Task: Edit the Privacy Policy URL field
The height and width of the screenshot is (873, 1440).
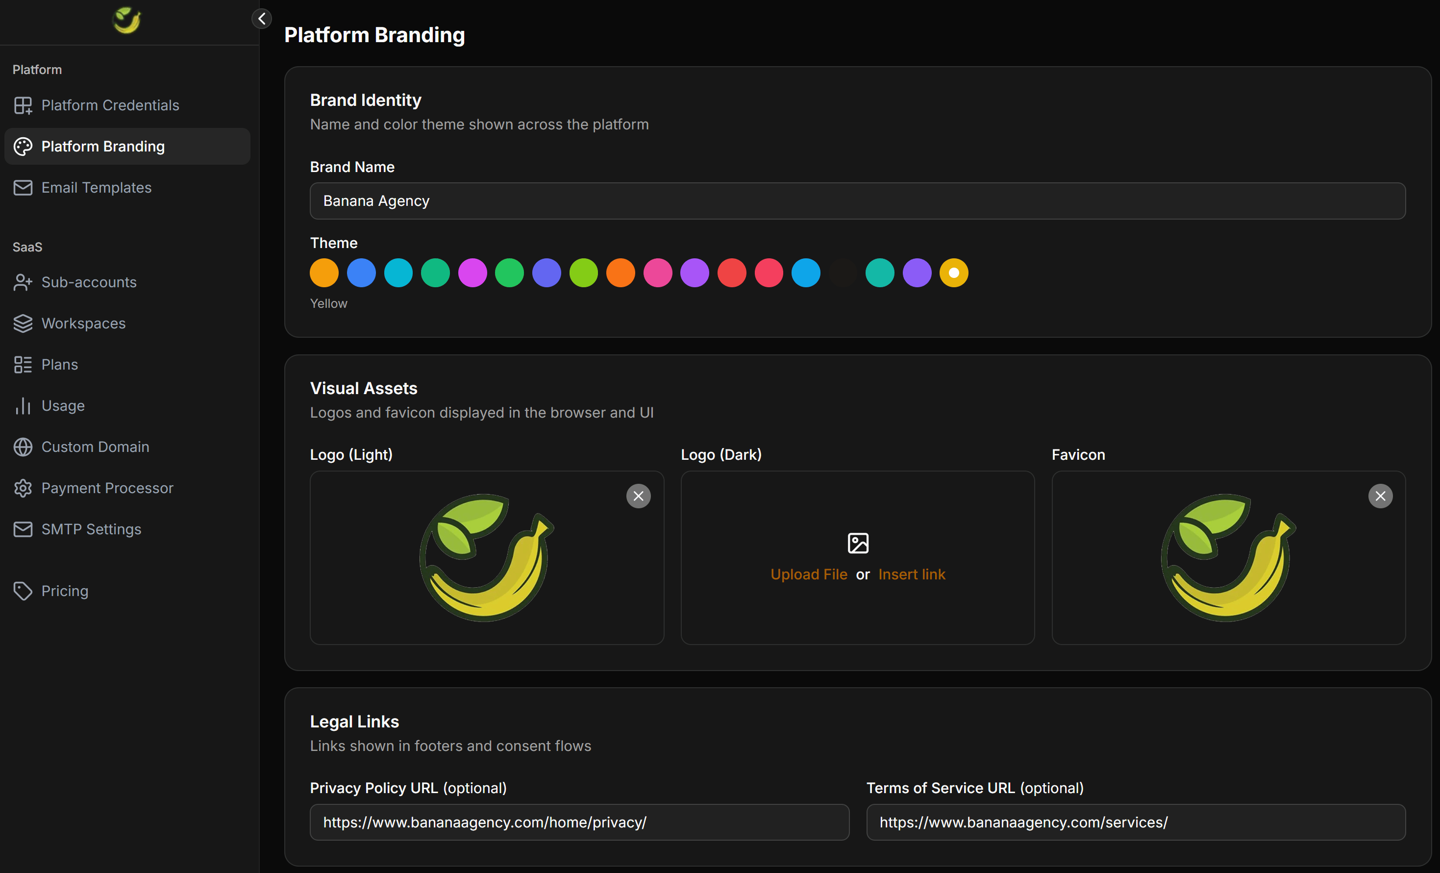Action: pyautogui.click(x=579, y=822)
